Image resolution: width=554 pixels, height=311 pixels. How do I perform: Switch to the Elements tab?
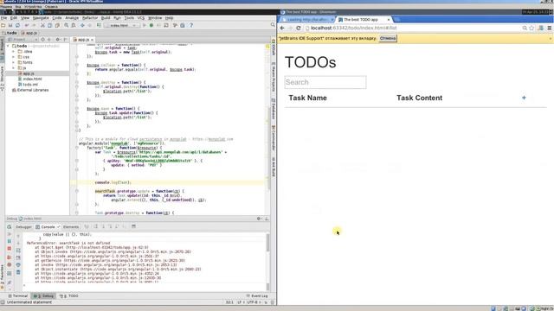pyautogui.click(x=71, y=226)
